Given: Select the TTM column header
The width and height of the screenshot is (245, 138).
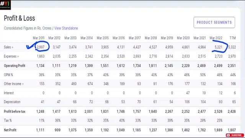Looking at the screenshot, I should pos(232,38).
